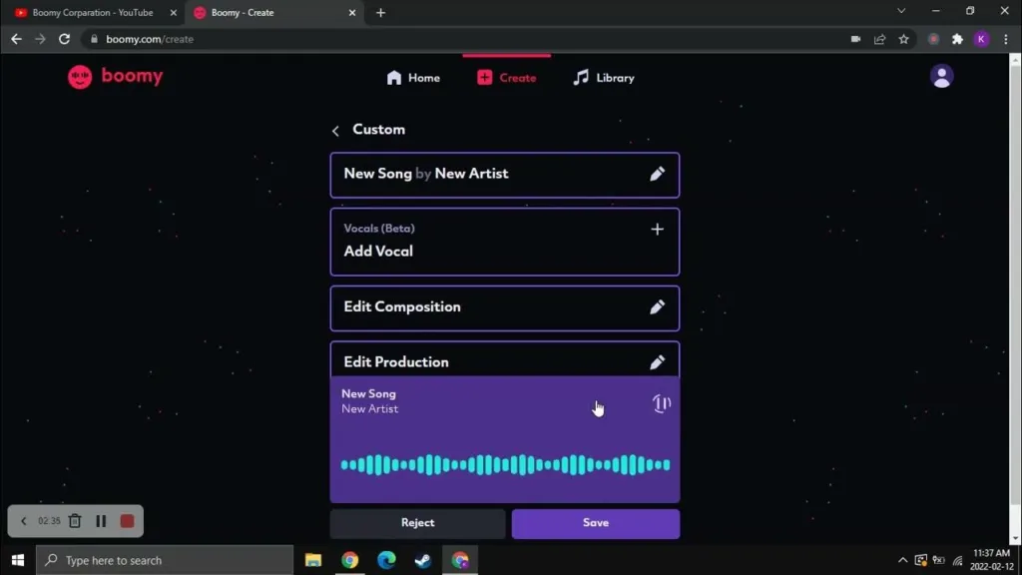Go back using the Custom chevron arrow
The image size is (1022, 575).
pos(336,131)
